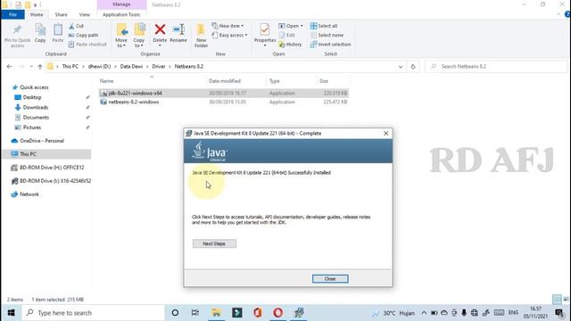Screen dimensions: 571x321
Task: Open BD-ROM Drive (H:) OFFICE12
Action: pyautogui.click(x=52, y=168)
